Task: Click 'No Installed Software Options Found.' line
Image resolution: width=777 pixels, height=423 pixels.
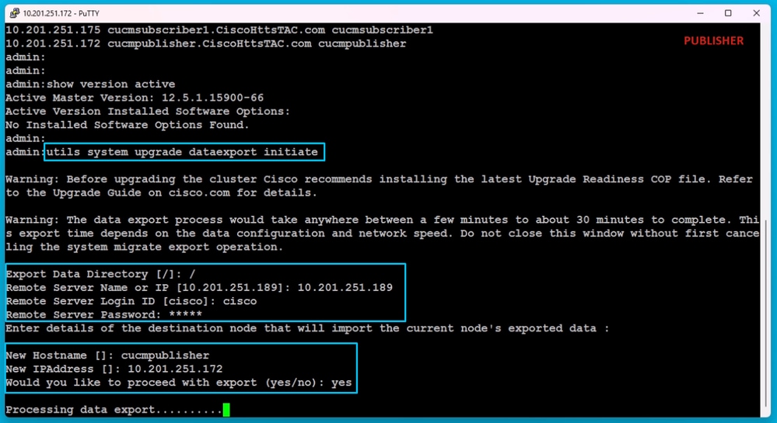Action: point(128,125)
